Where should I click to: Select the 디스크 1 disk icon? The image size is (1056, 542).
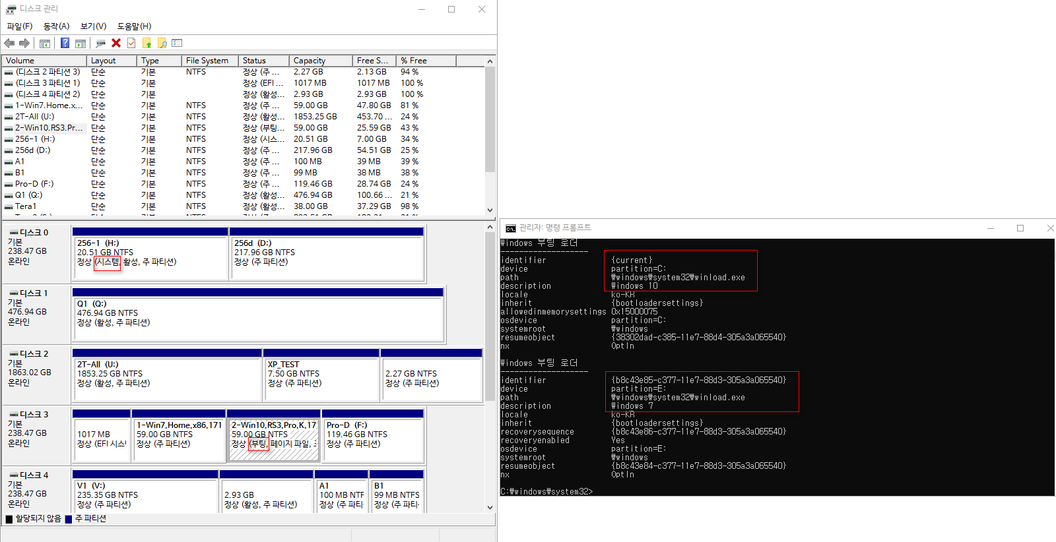click(x=14, y=293)
